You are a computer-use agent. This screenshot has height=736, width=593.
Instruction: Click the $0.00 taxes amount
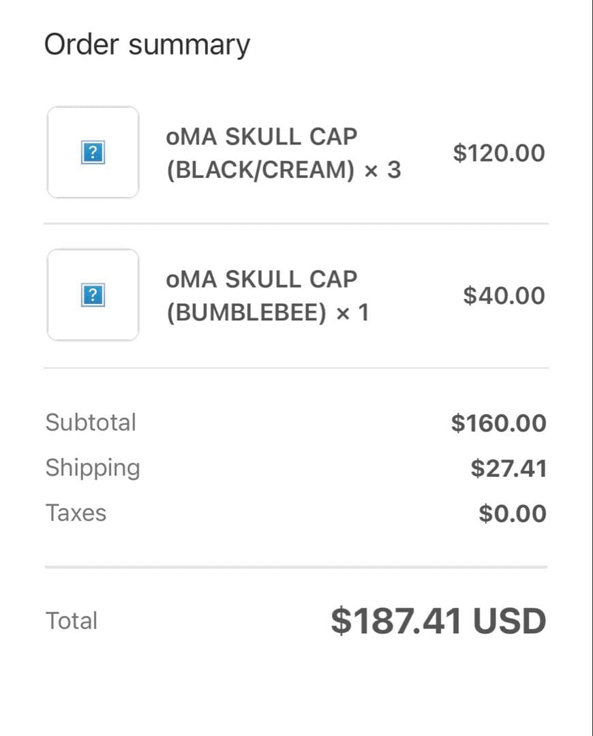[512, 513]
